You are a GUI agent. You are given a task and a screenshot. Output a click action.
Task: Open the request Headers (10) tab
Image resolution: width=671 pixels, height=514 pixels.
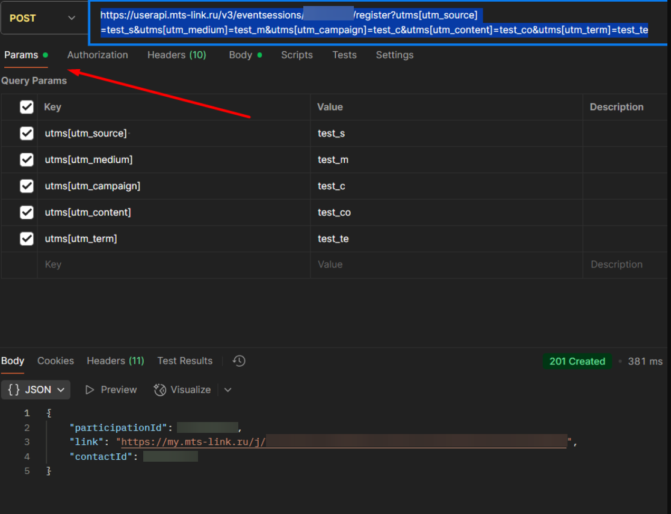pyautogui.click(x=177, y=55)
